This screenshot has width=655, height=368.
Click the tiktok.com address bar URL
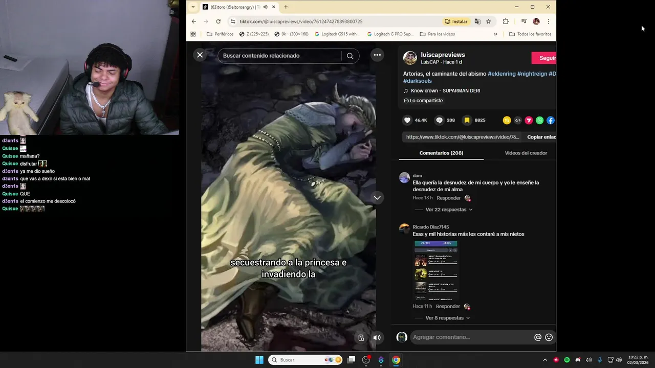[301, 21]
